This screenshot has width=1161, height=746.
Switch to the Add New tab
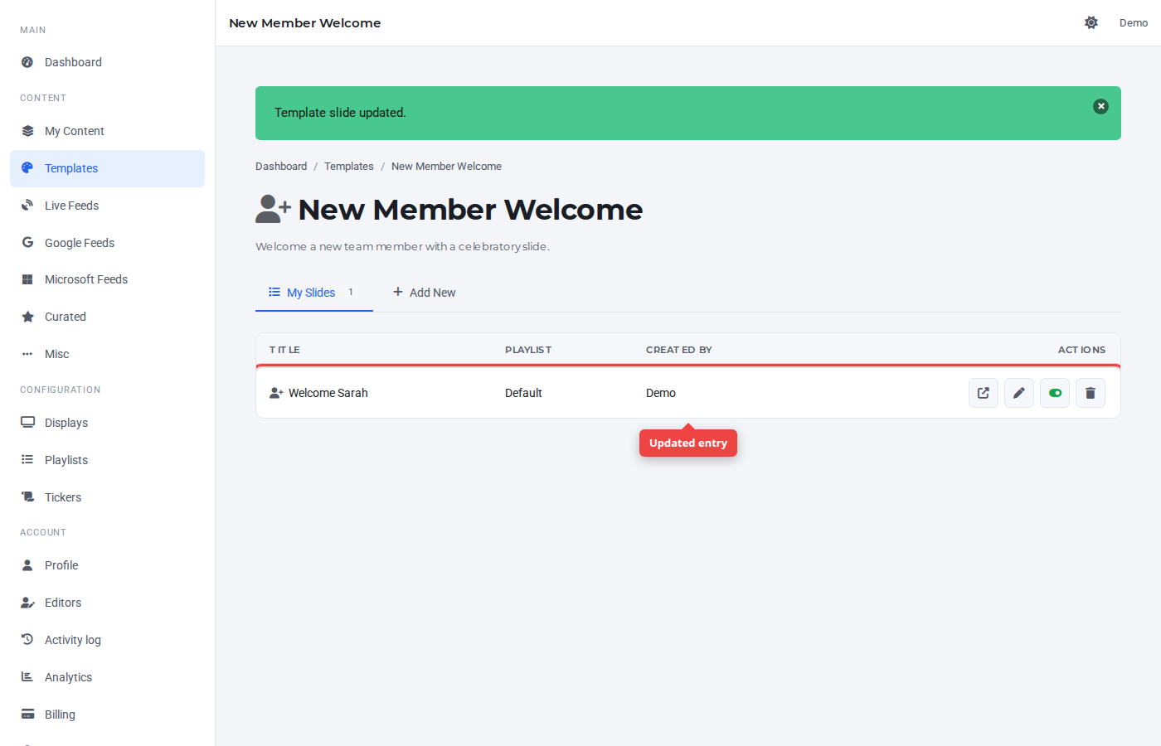tap(424, 293)
